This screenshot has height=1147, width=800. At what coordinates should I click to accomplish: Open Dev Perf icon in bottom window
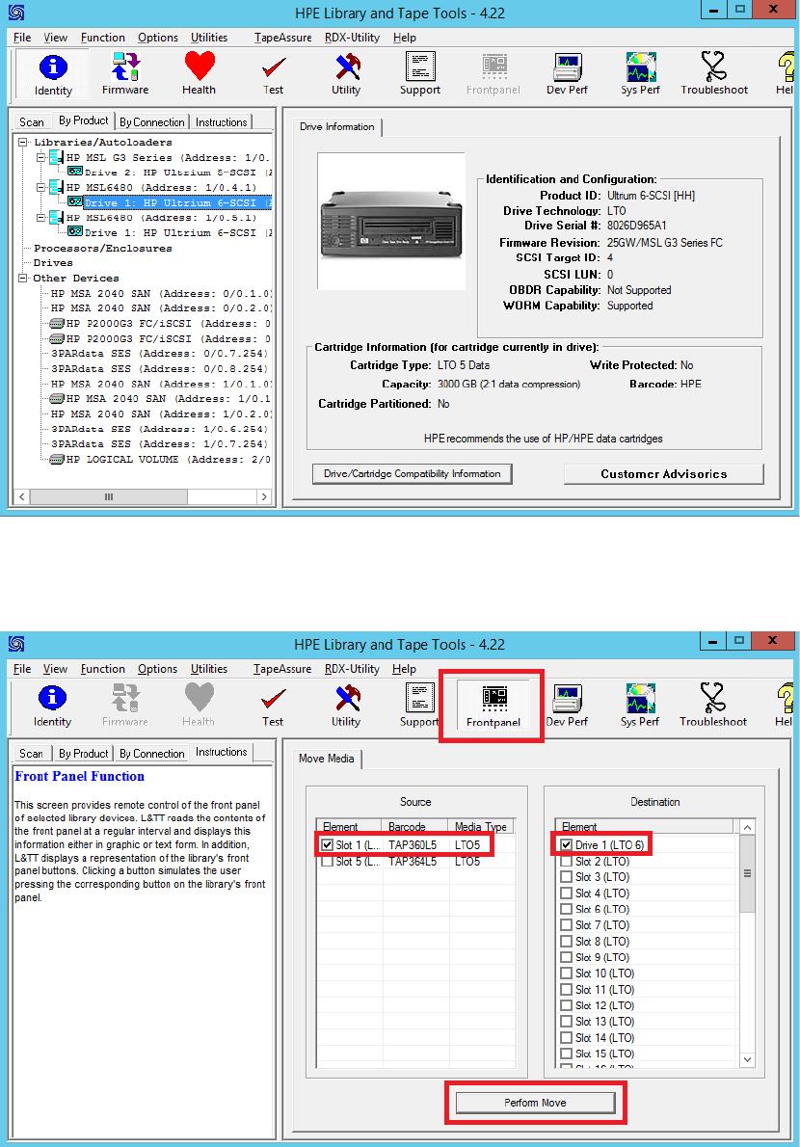pyautogui.click(x=567, y=706)
